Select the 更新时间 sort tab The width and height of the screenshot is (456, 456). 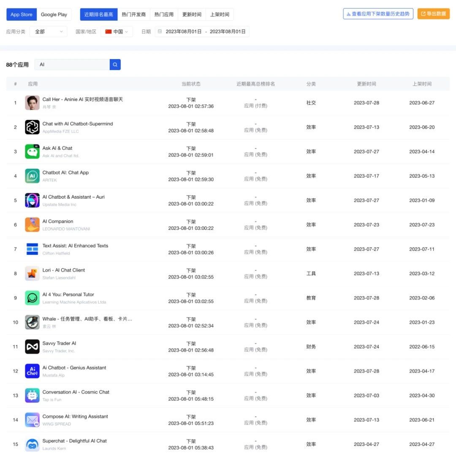click(x=192, y=14)
